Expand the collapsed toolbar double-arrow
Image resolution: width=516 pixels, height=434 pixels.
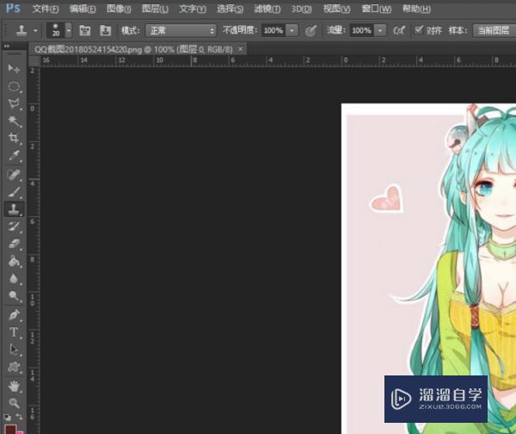[7, 46]
